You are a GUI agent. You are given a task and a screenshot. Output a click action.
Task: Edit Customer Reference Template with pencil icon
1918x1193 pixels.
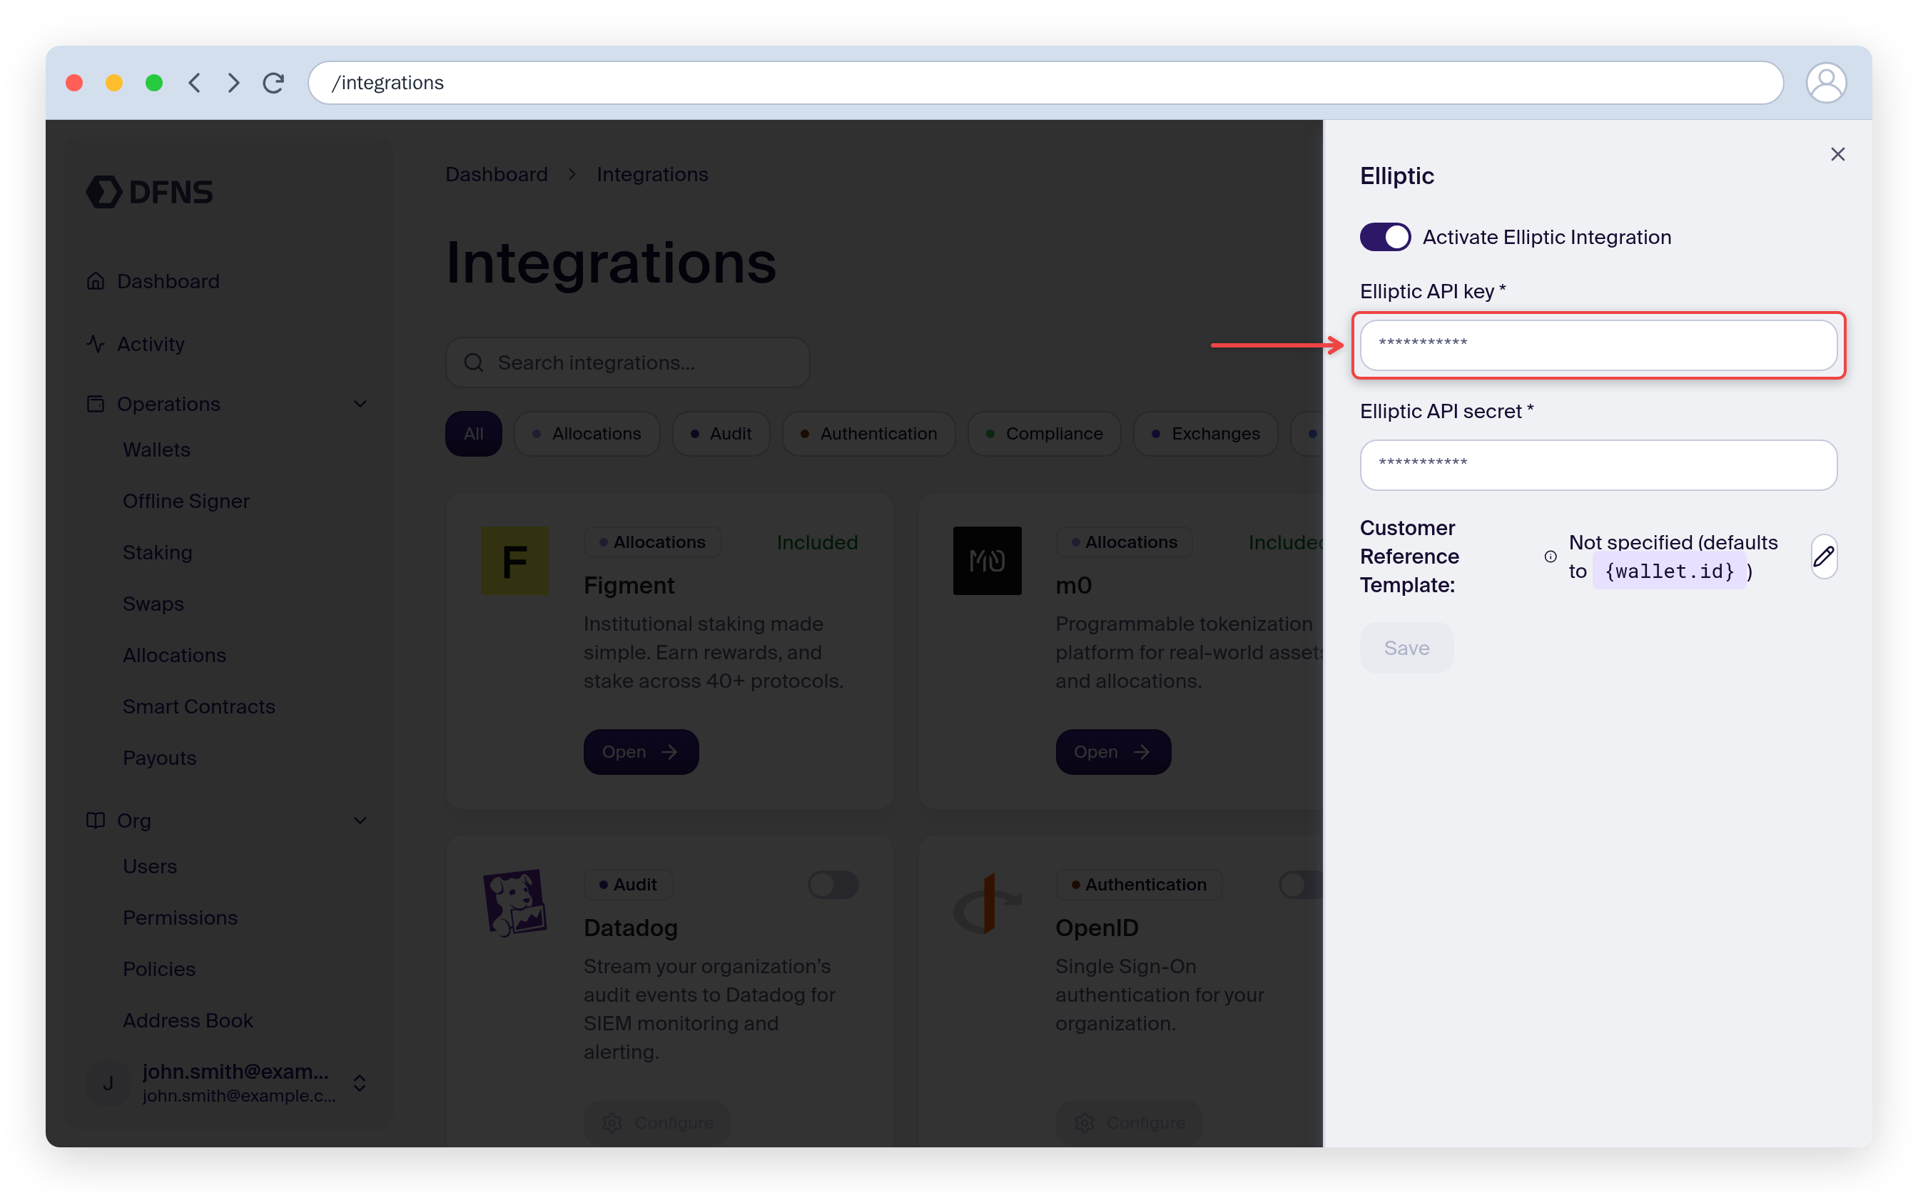tap(1823, 557)
